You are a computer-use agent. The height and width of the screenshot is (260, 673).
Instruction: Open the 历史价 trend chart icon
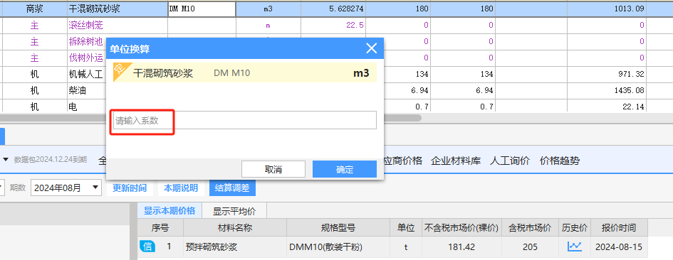(574, 247)
